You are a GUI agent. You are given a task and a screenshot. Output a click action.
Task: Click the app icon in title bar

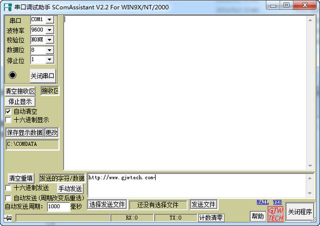(x=8, y=7)
